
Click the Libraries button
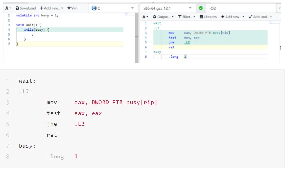(x=208, y=17)
